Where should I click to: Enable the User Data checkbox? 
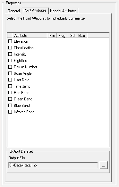(x=10, y=80)
